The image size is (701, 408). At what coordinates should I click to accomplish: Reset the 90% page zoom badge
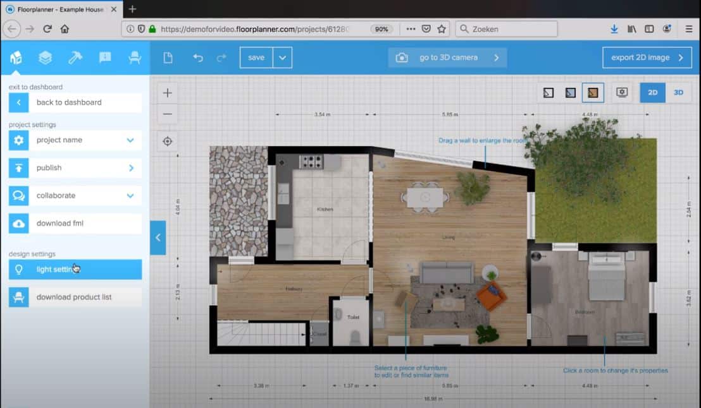[x=382, y=29]
